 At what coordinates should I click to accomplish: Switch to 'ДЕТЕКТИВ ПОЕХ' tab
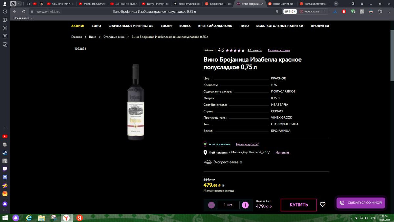[123, 4]
